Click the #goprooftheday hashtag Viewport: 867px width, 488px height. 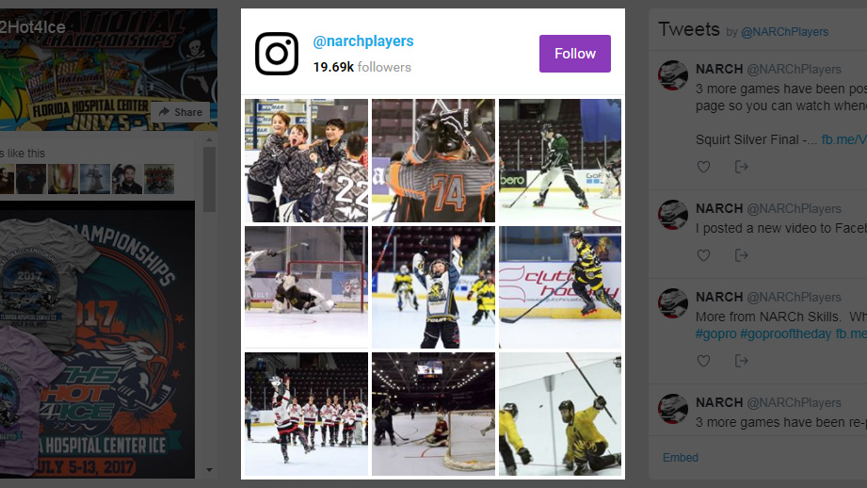786,333
